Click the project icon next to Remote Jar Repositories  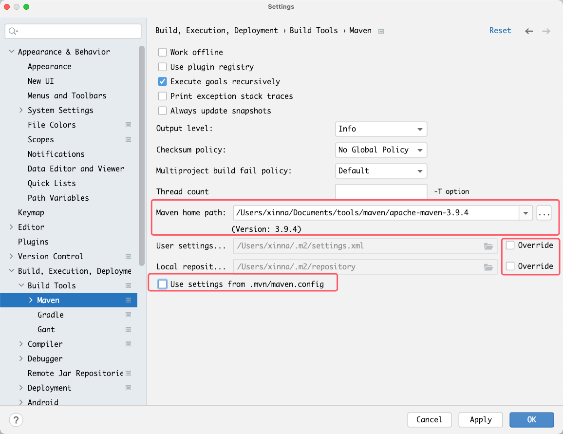click(128, 373)
